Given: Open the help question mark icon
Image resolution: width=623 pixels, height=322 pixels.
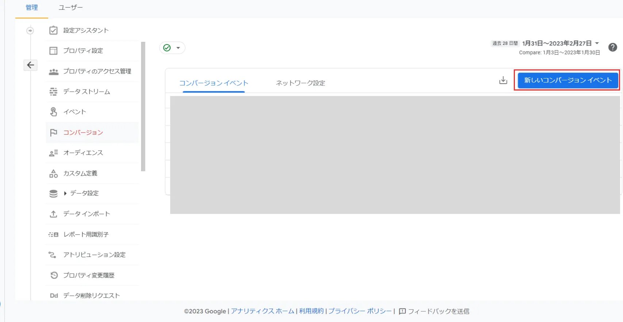Looking at the screenshot, I should [x=612, y=47].
